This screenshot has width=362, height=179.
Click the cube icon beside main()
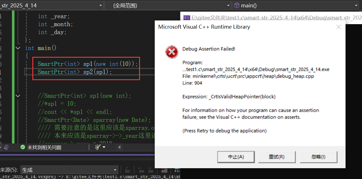point(237,5)
